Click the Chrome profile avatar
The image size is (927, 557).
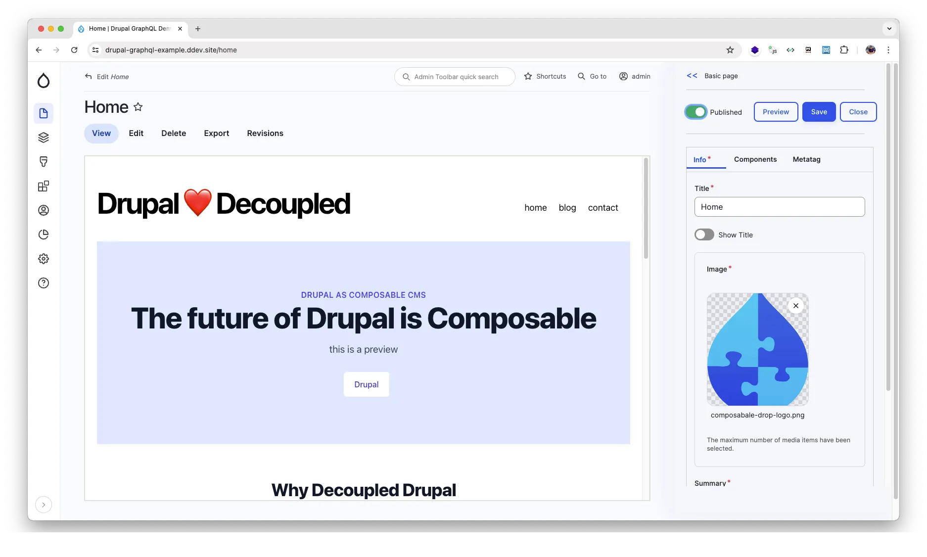[871, 50]
